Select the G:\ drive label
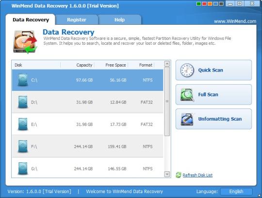262x198 pixels. click(x=34, y=168)
